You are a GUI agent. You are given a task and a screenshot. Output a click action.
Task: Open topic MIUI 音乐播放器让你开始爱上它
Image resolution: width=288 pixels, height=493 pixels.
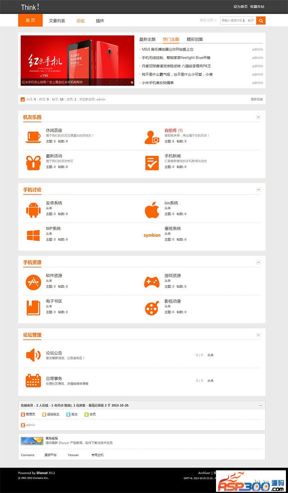[x=167, y=49]
